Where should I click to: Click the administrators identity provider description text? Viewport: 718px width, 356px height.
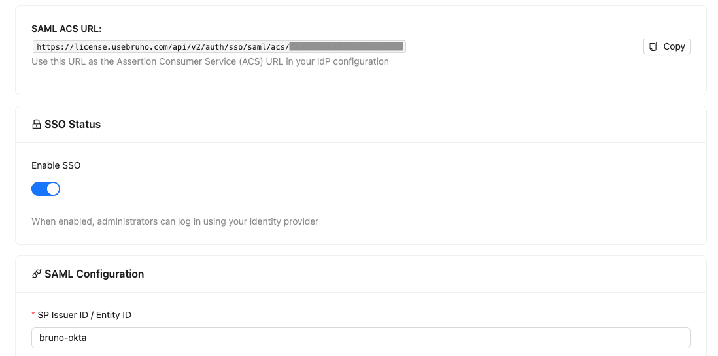(x=175, y=221)
